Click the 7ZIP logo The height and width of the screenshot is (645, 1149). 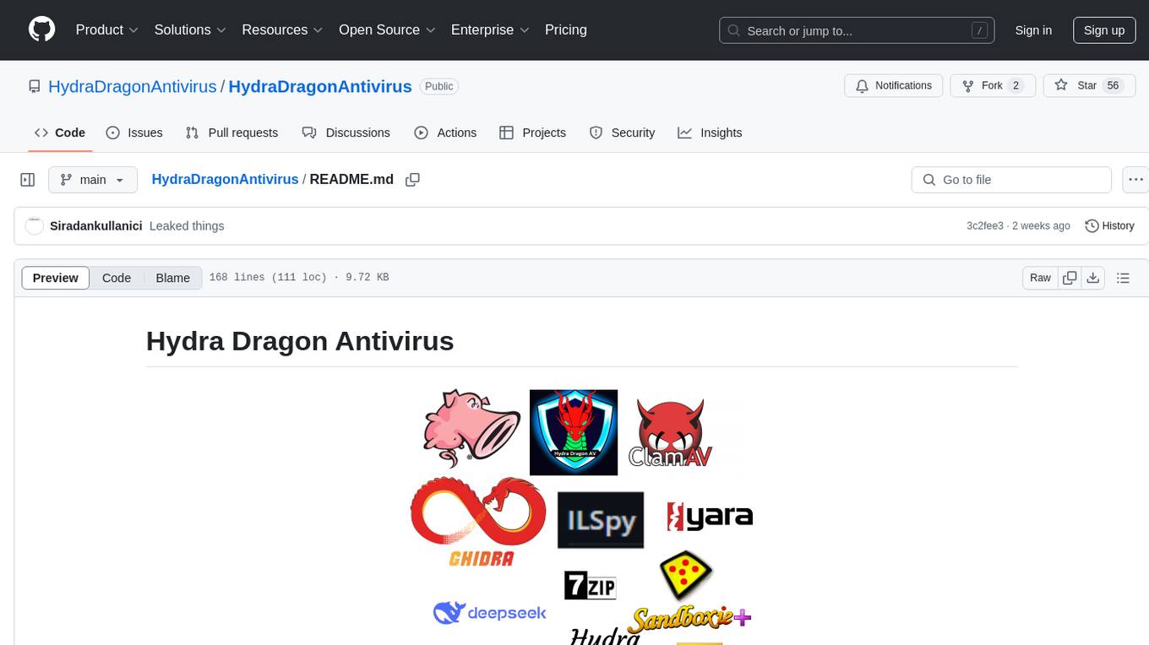(590, 585)
